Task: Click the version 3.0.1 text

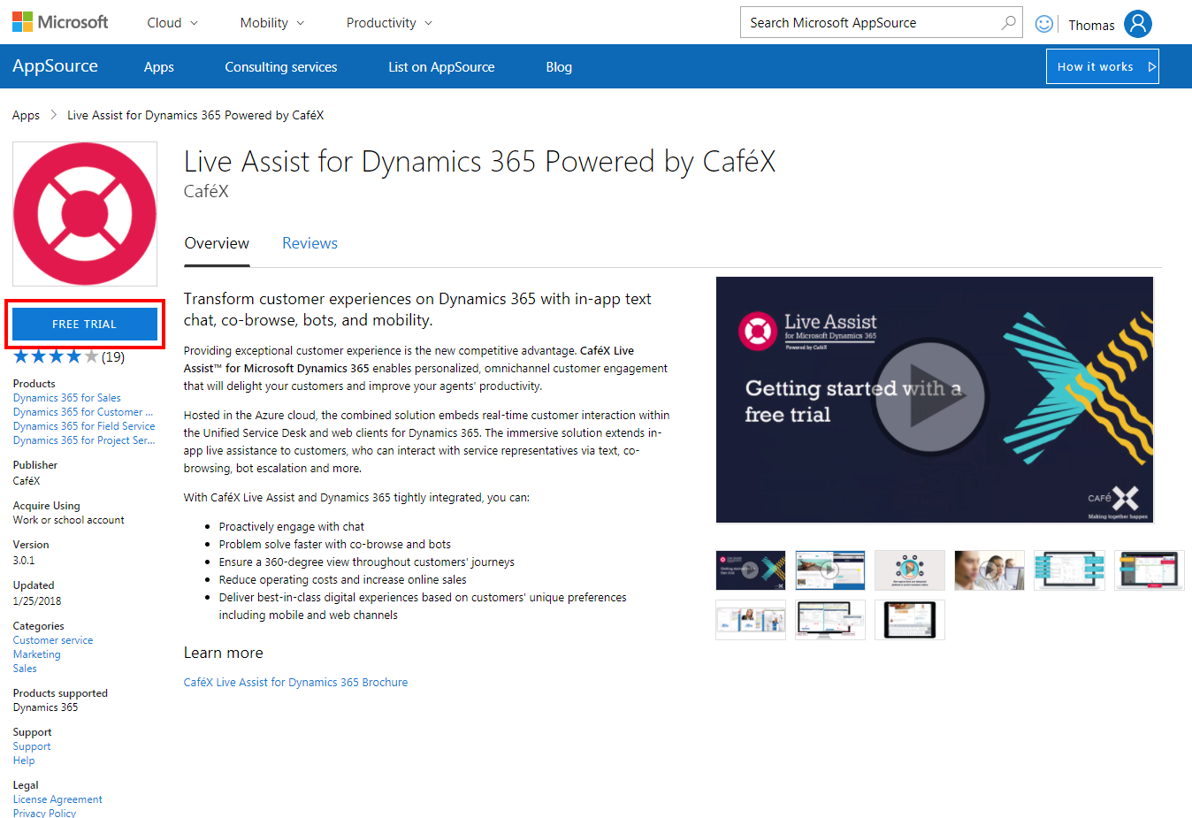Action: point(24,561)
